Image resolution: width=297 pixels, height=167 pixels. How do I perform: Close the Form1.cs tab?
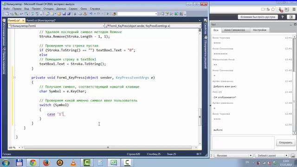[23, 20]
